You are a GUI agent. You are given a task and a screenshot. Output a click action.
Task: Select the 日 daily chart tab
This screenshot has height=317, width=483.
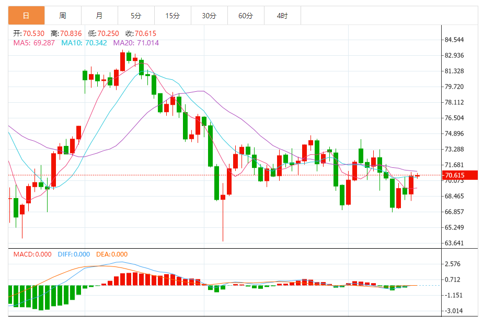(x=27, y=16)
